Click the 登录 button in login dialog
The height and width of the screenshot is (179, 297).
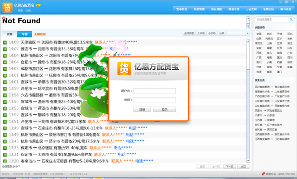pyautogui.click(x=165, y=109)
